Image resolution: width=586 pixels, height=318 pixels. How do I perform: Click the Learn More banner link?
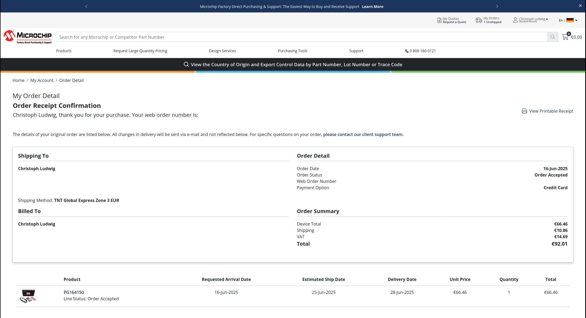point(372,7)
